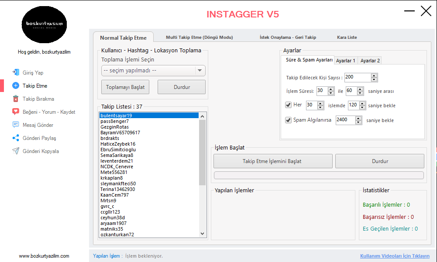Image resolution: width=437 pixels, height=262 pixels.
Task: Click Takip Etme İşlemini Başlat button
Action: (273, 161)
